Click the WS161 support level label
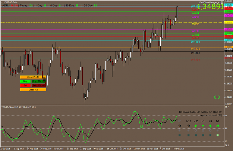The height and width of the screenshot is (151, 233). coord(195,53)
